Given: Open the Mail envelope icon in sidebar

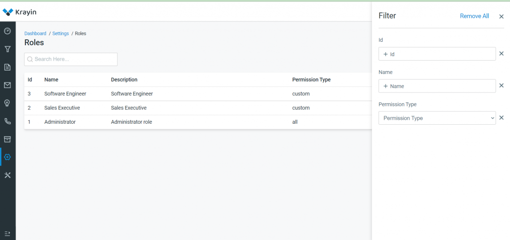Looking at the screenshot, I should click(x=7, y=85).
